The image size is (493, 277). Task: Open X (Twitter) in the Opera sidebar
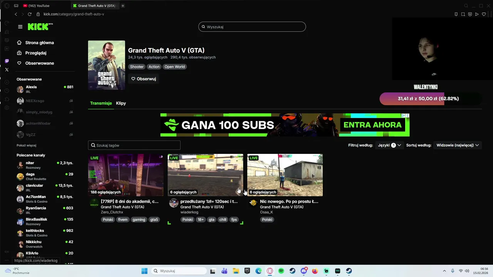(x=7, y=70)
